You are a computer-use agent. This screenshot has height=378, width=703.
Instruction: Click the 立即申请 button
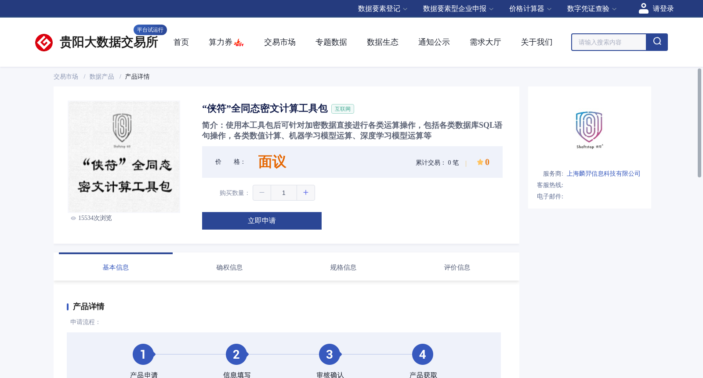click(x=262, y=221)
